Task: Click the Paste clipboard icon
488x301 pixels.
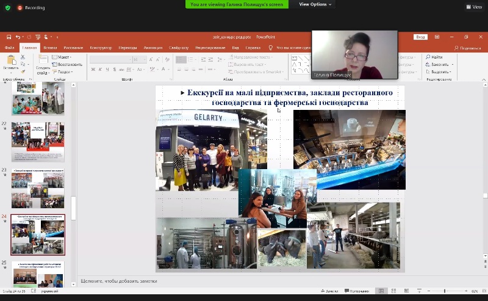Action: click(10, 61)
